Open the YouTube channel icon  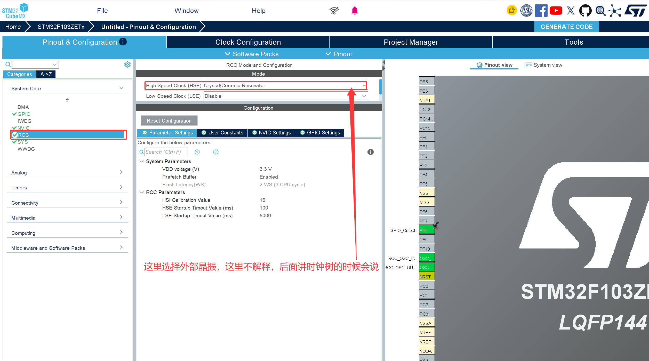556,11
